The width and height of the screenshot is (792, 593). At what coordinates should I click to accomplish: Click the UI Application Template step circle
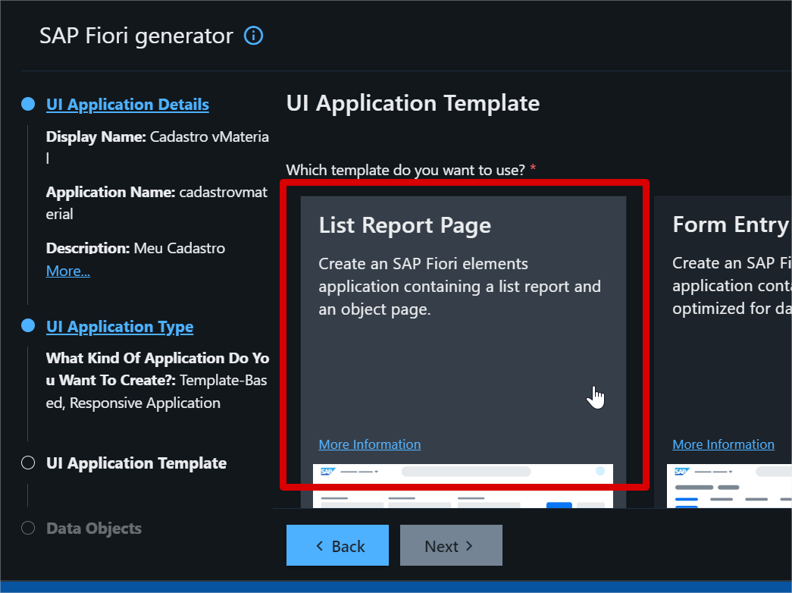(x=28, y=463)
